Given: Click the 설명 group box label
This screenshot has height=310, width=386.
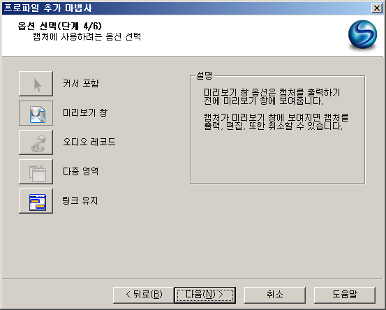Looking at the screenshot, I should (x=204, y=75).
